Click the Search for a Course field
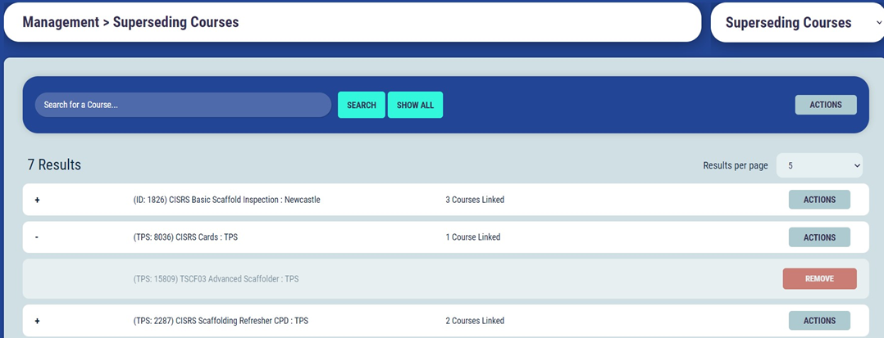Image resolution: width=884 pixels, height=338 pixels. (x=182, y=105)
